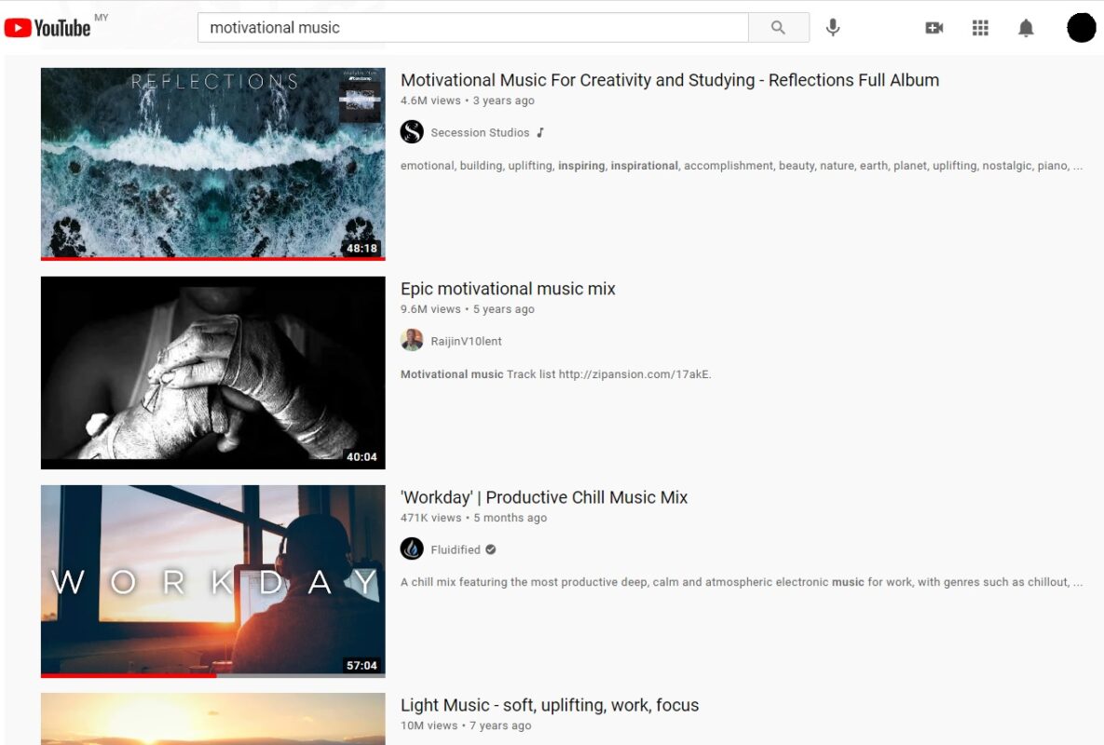Click '10M views • 7 years ago' text
Image resolution: width=1104 pixels, height=745 pixels.
coord(466,725)
